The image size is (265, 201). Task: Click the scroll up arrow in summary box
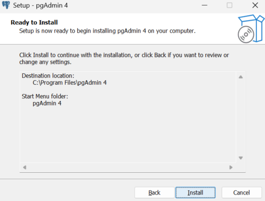point(241,77)
